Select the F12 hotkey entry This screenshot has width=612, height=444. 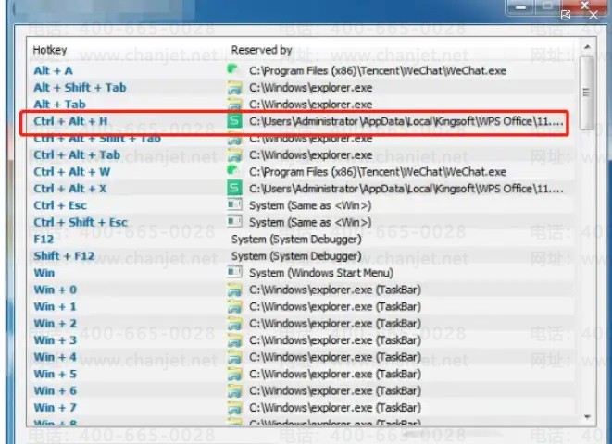tap(44, 239)
